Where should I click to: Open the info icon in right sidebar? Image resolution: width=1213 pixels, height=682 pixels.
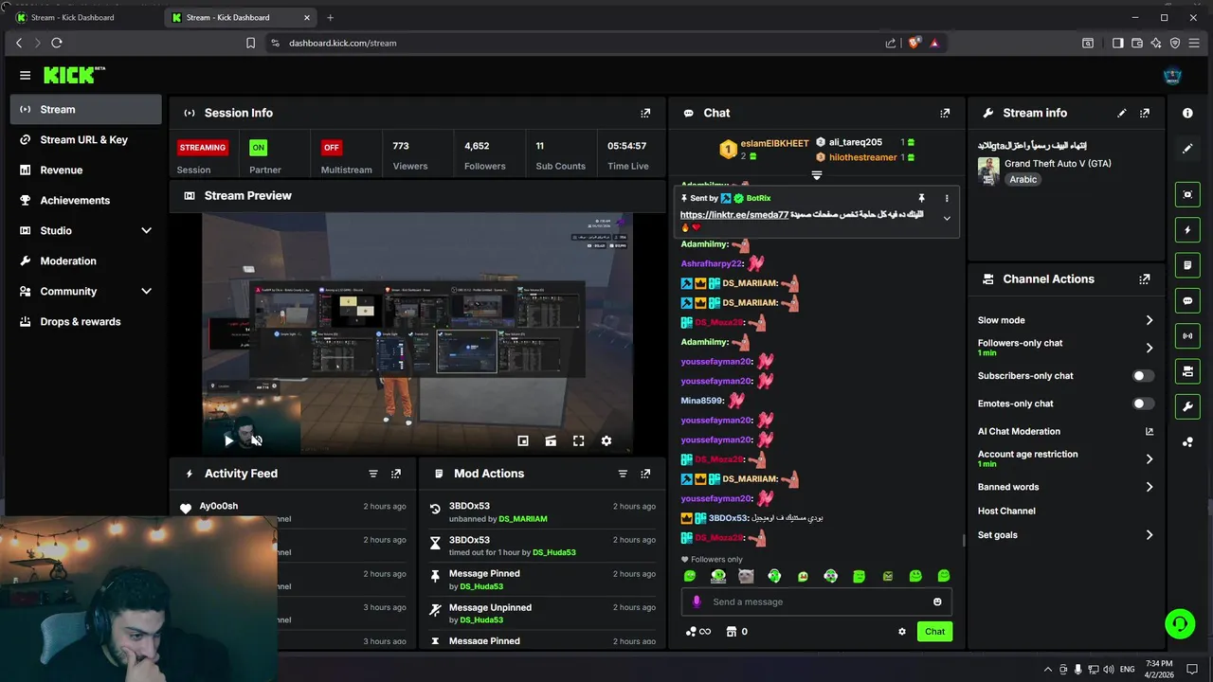pos(1187,113)
